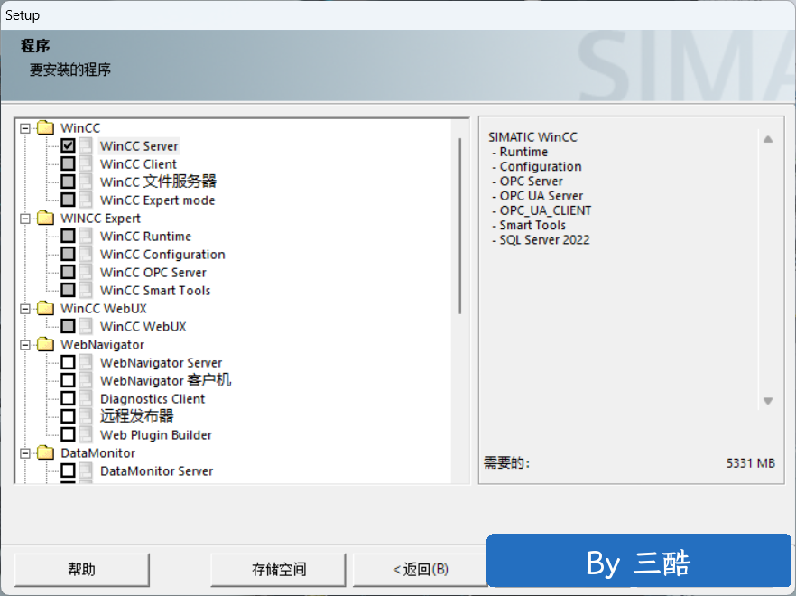Click the package icon beside WinCC Configuration
796x596 pixels.
(x=86, y=254)
